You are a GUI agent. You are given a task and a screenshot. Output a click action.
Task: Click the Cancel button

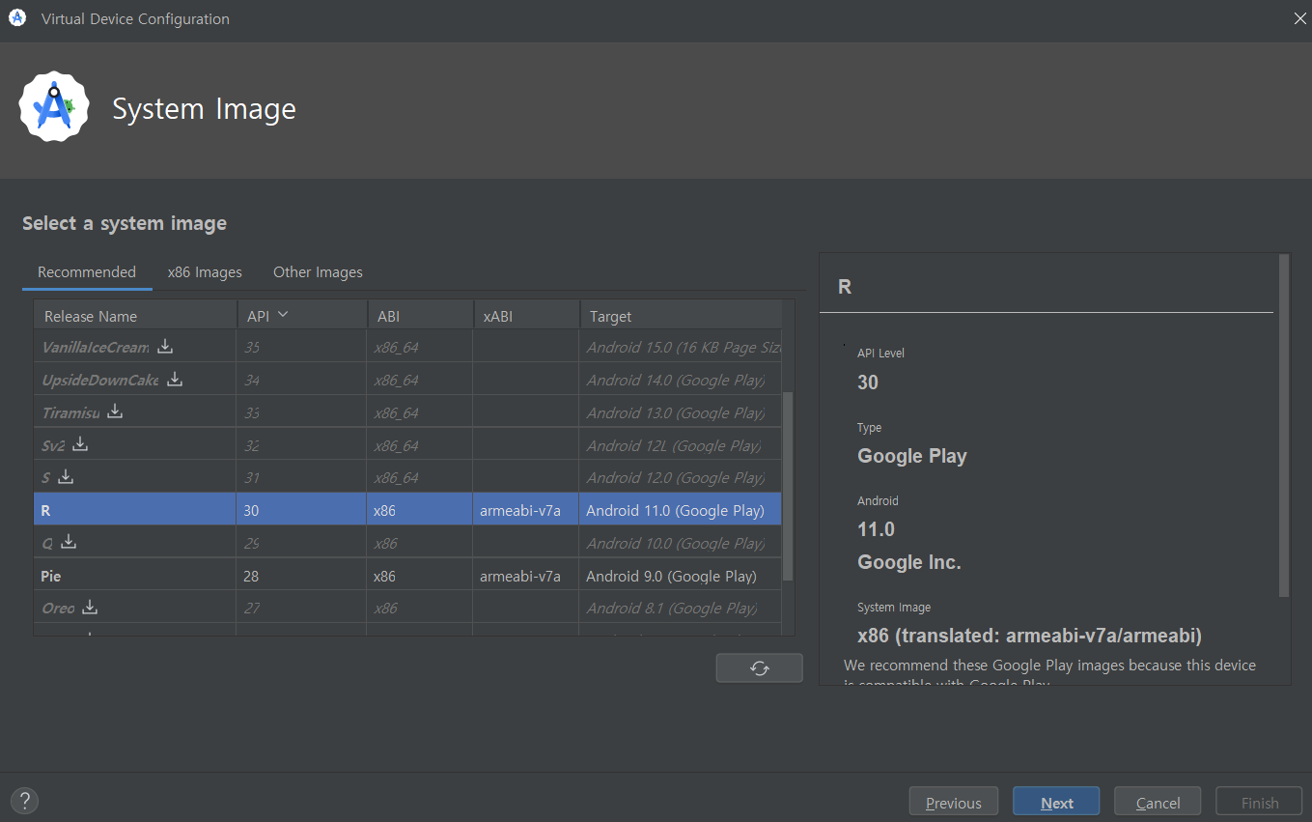tap(1158, 803)
